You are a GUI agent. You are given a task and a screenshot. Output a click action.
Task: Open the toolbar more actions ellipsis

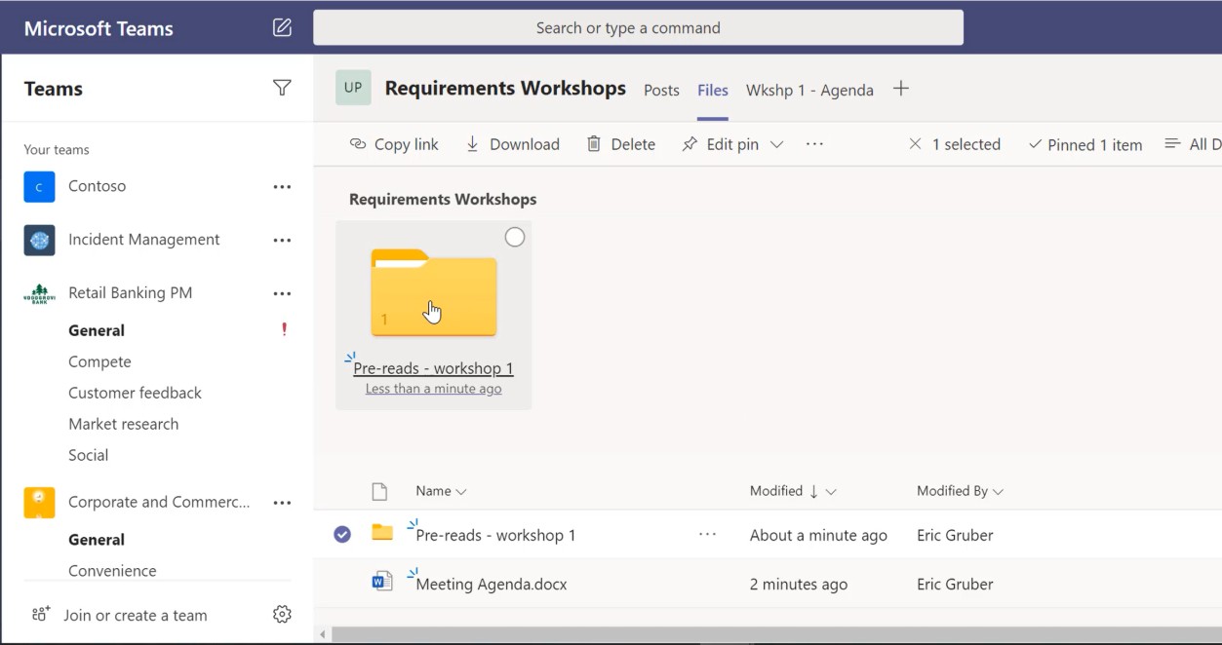814,144
